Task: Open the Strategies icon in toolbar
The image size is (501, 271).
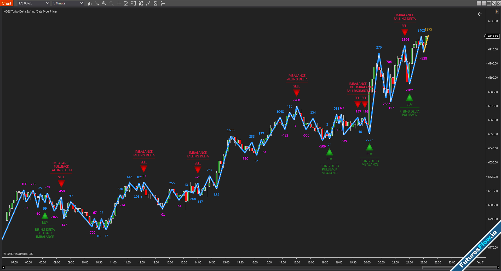Action: point(156,3)
